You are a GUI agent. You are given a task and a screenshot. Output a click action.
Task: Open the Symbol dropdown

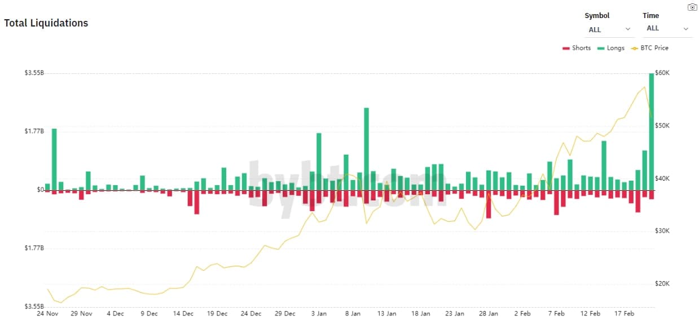click(x=609, y=29)
